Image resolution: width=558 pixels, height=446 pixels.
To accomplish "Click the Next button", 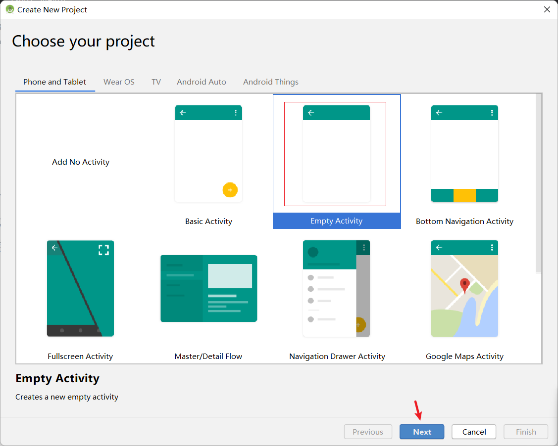I will pyautogui.click(x=421, y=431).
